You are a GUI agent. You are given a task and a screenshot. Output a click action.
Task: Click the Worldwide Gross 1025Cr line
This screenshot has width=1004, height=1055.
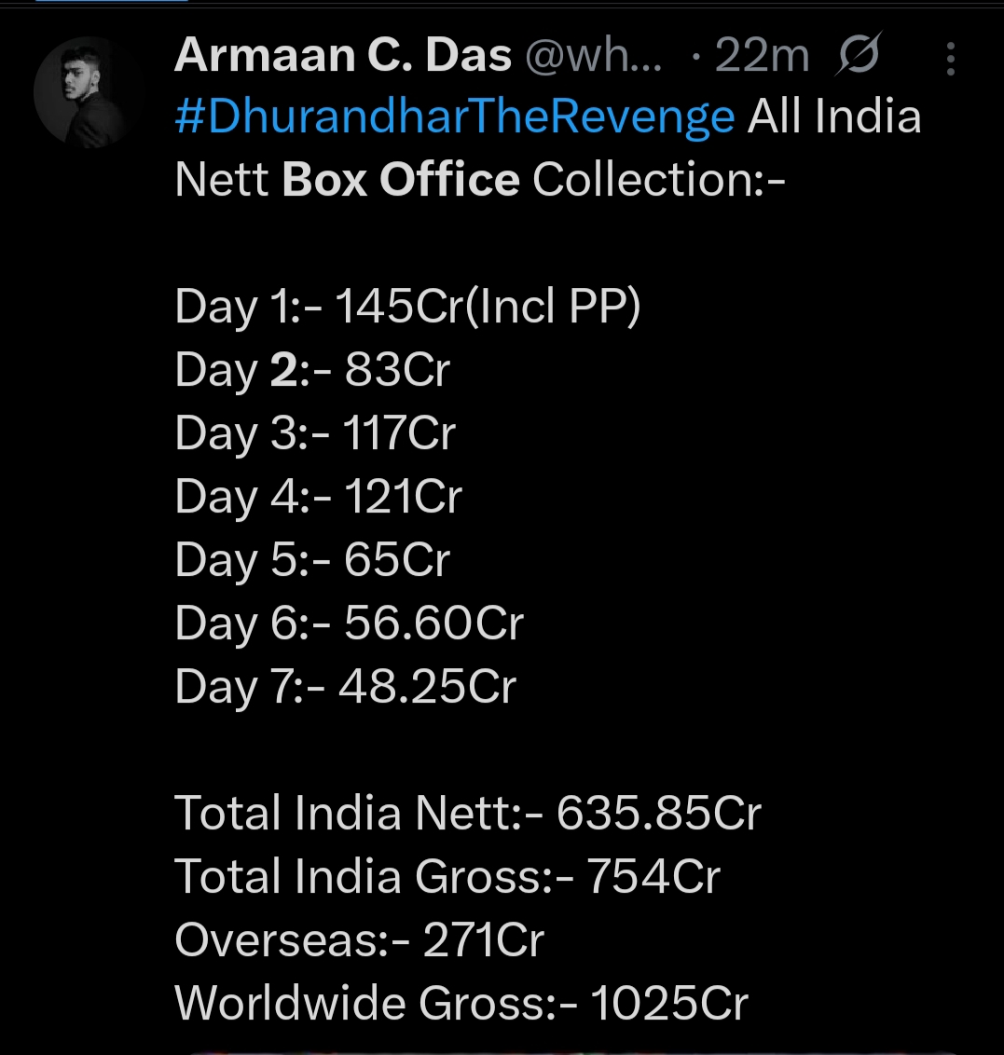coord(461,1003)
